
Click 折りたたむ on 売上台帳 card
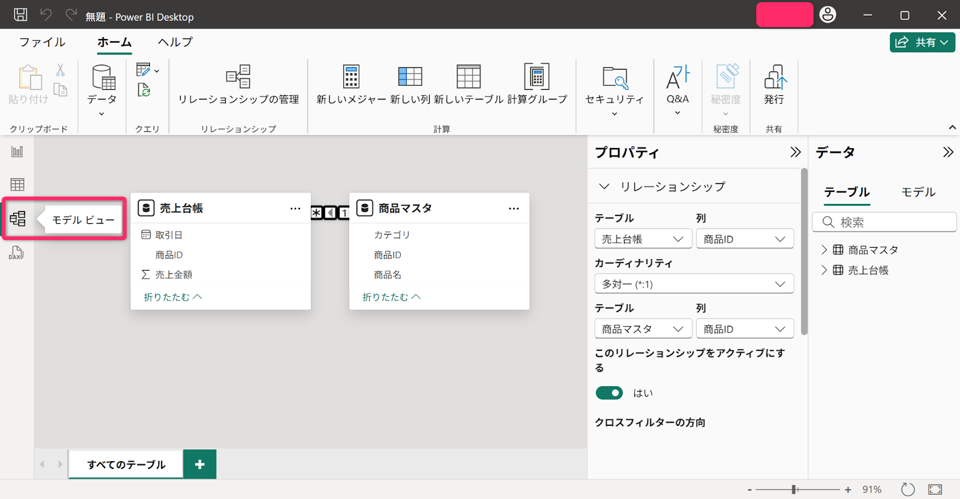coord(173,297)
